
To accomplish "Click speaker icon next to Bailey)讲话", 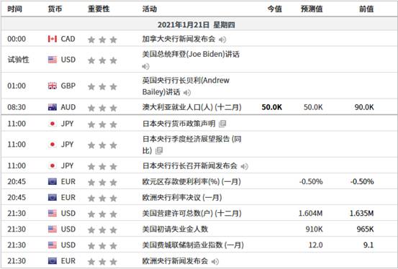I will click(187, 93).
